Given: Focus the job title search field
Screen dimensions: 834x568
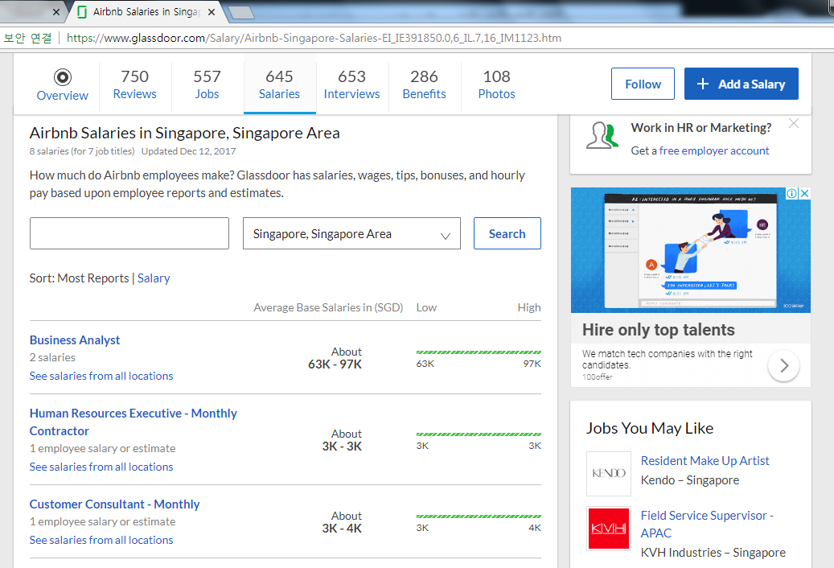Looking at the screenshot, I should (x=129, y=233).
